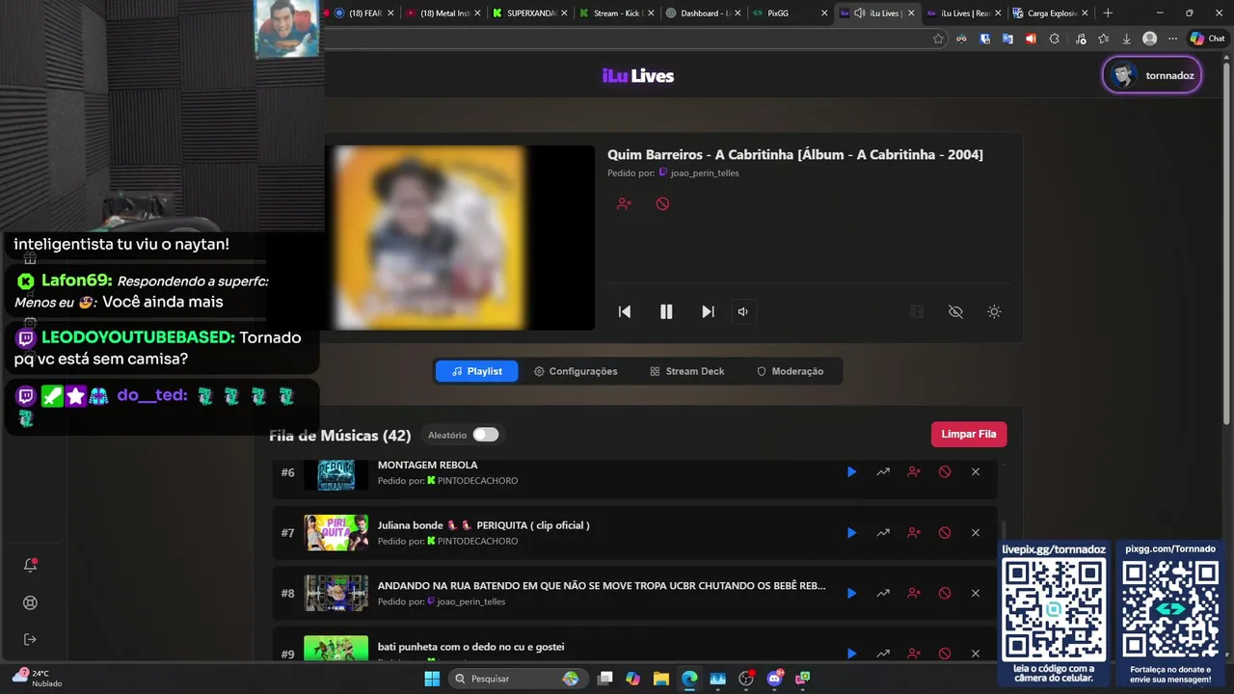1234x694 pixels.
Task: Click the logout icon in sidebar
Action: (30, 639)
